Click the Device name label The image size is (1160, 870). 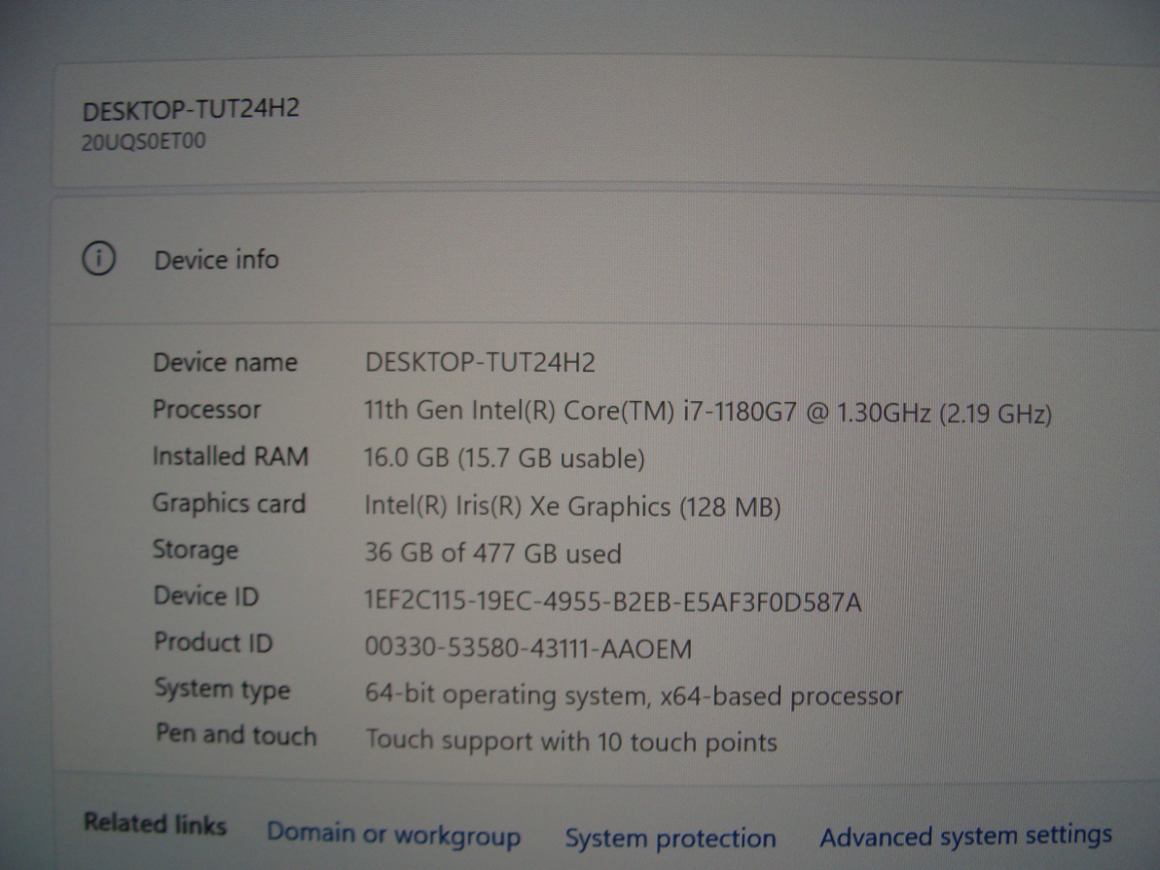[x=225, y=362]
